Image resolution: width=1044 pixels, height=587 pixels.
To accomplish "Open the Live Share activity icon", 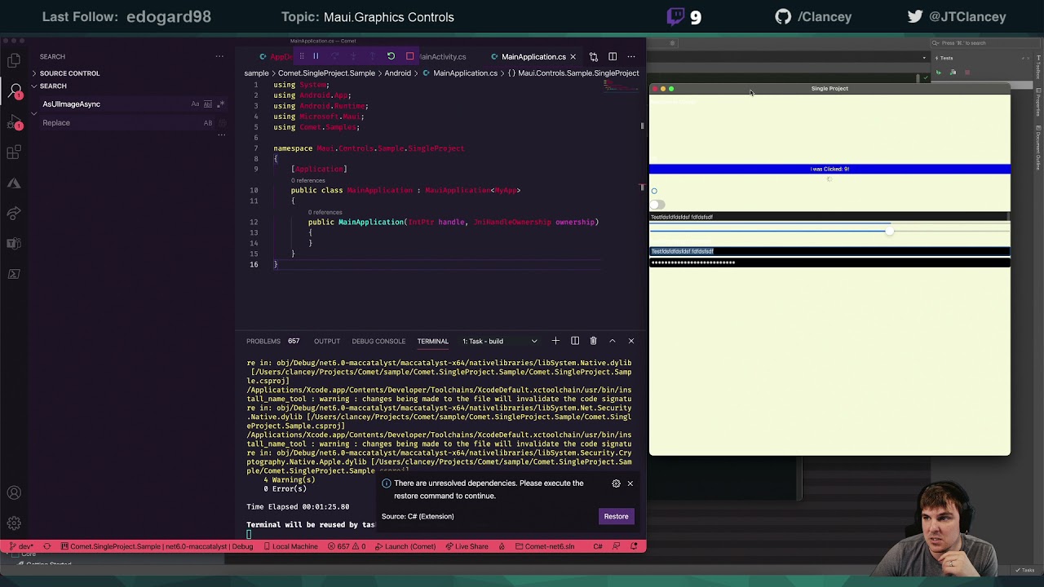I will tap(14, 214).
